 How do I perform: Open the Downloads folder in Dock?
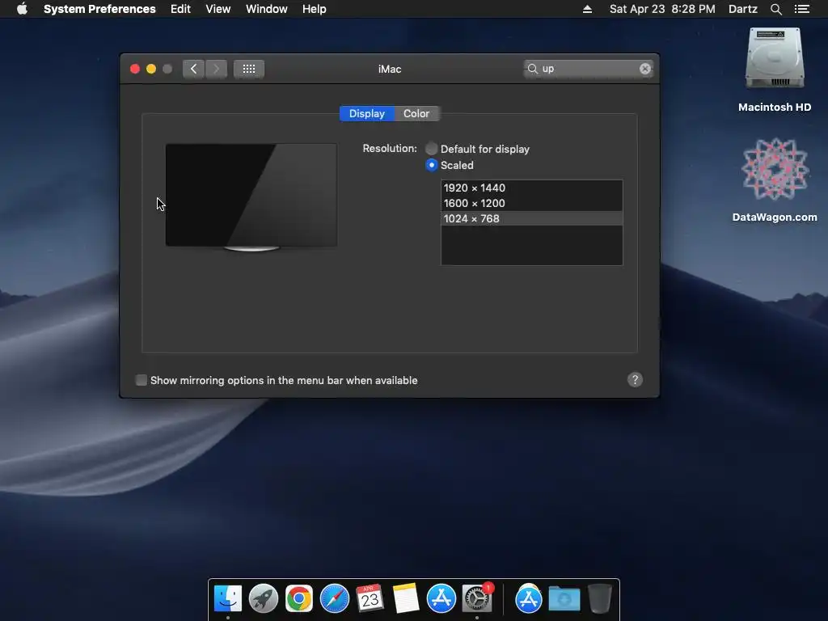[x=564, y=599]
